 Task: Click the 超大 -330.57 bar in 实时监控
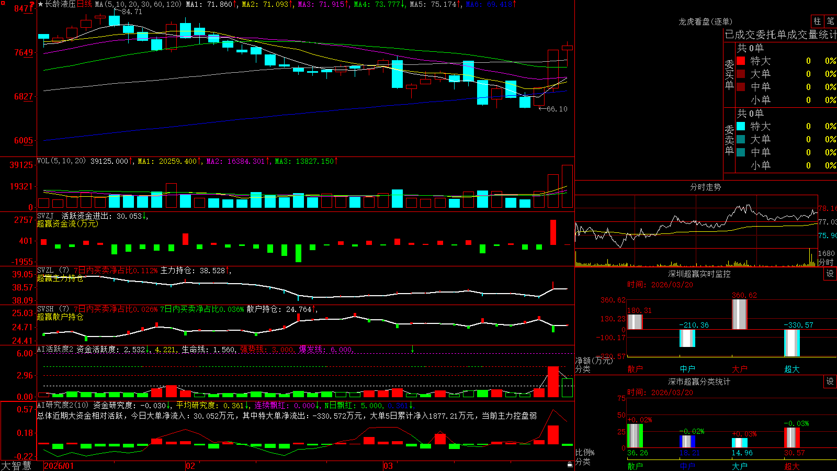[x=791, y=343]
